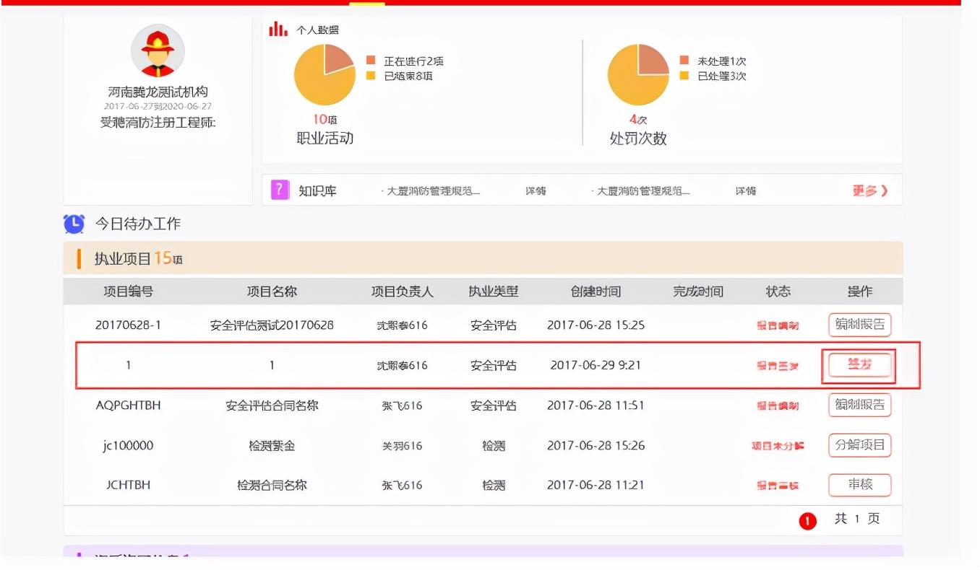Click the 检测 type in the JCHTBH row
980x570 pixels.
click(494, 486)
